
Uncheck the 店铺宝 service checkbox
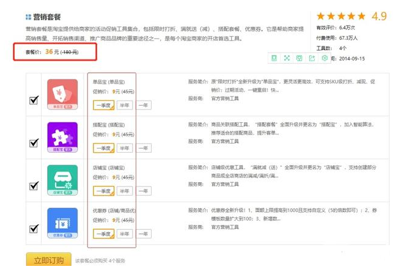[x=34, y=186]
